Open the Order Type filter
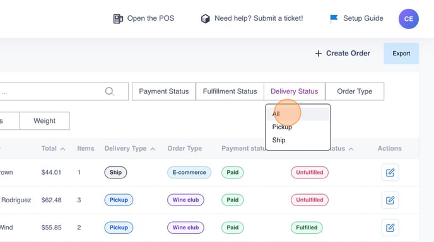434x242 pixels. 355,91
